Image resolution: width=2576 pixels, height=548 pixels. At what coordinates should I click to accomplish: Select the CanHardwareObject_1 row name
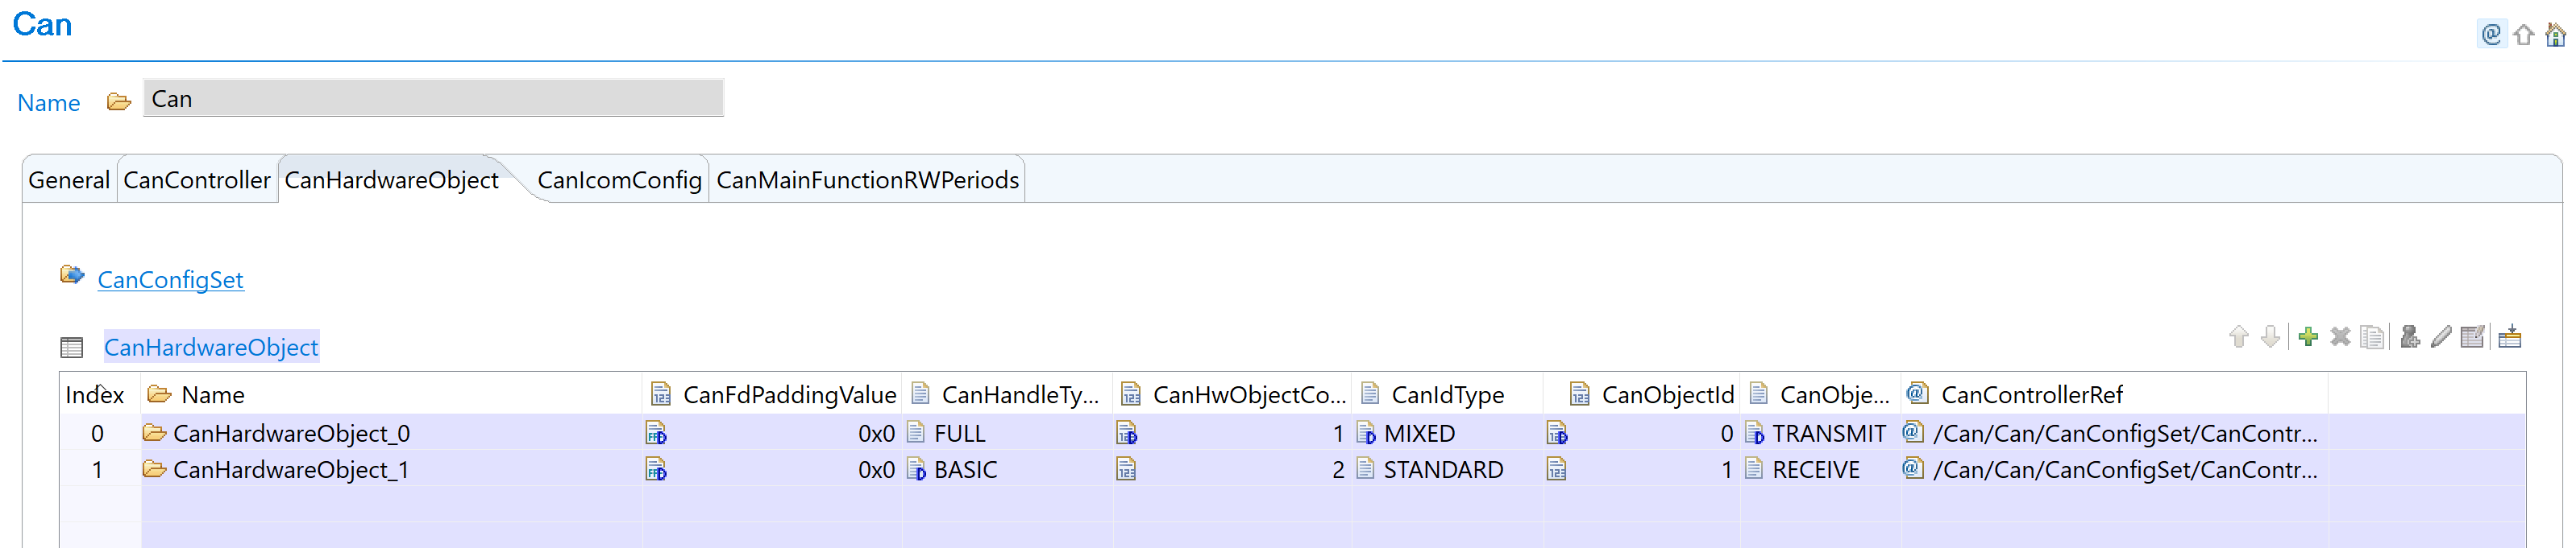(291, 470)
